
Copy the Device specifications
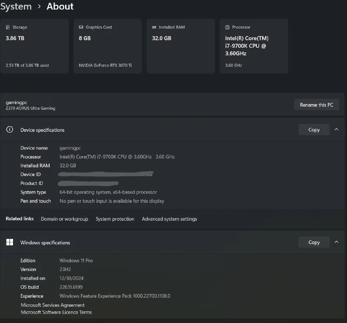[314, 130]
